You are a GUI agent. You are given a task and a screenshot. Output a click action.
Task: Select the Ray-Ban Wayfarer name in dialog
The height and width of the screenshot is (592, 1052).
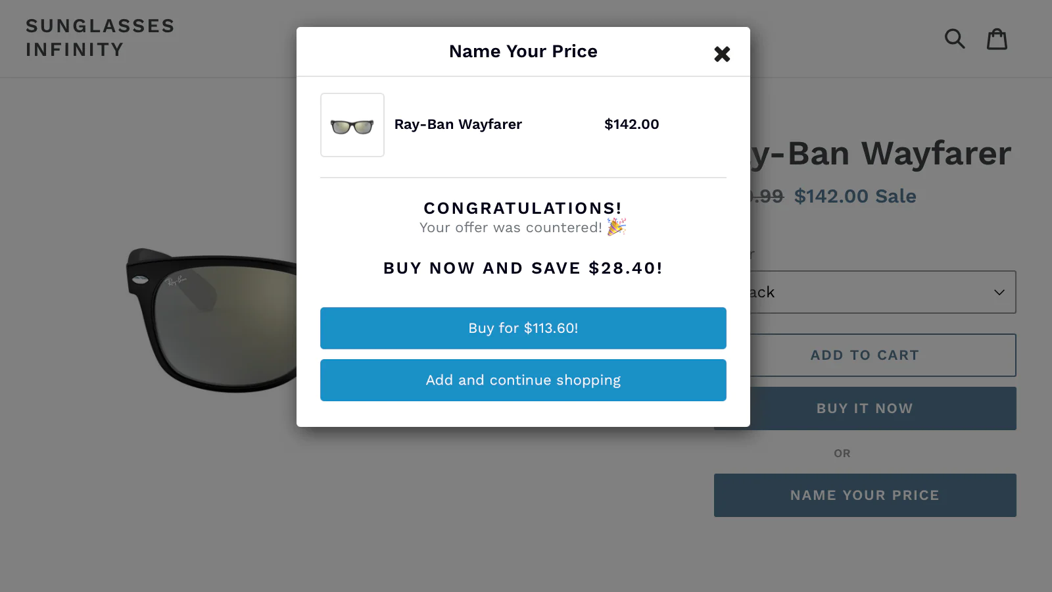pos(458,124)
